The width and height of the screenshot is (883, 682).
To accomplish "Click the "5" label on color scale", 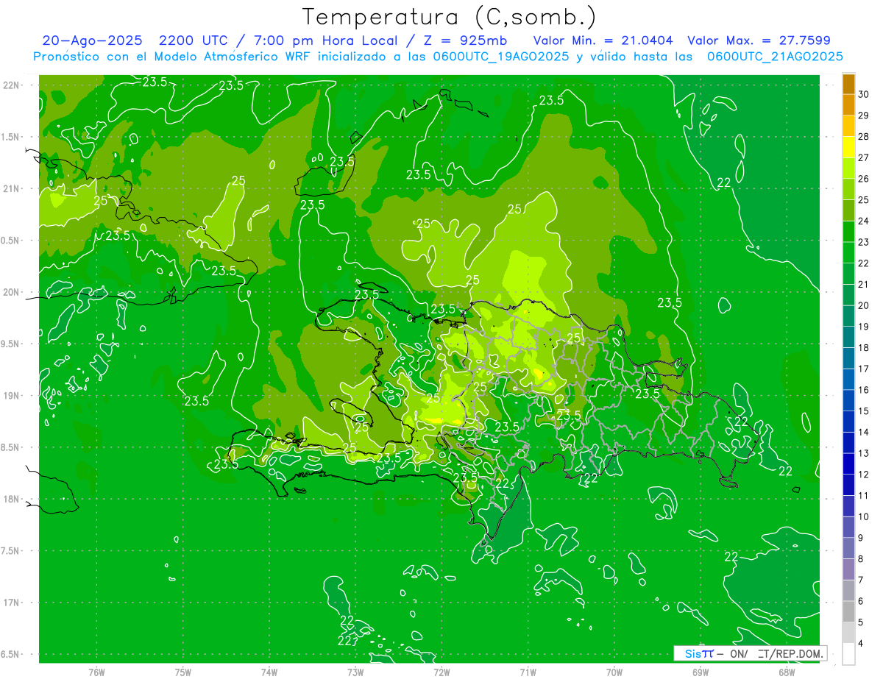I will point(861,622).
